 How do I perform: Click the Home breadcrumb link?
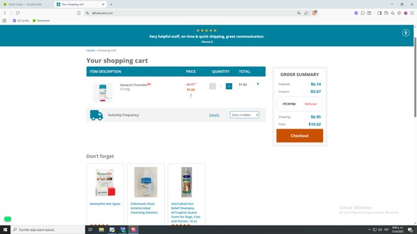click(91, 51)
